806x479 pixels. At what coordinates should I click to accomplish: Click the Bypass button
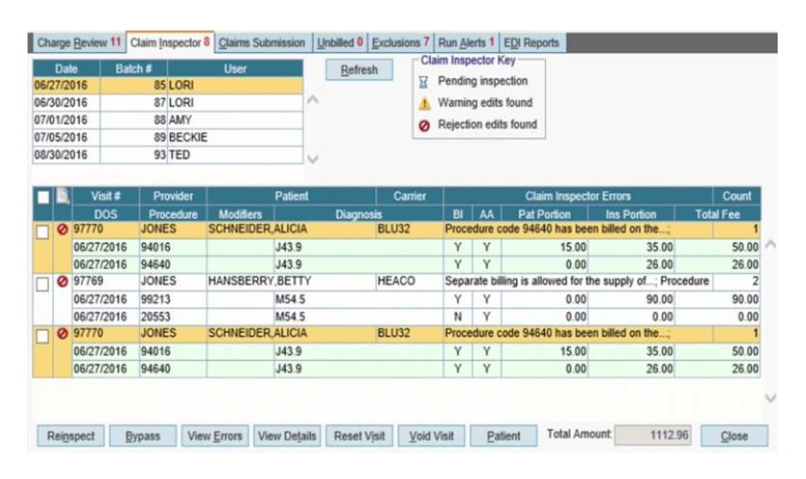click(x=143, y=436)
